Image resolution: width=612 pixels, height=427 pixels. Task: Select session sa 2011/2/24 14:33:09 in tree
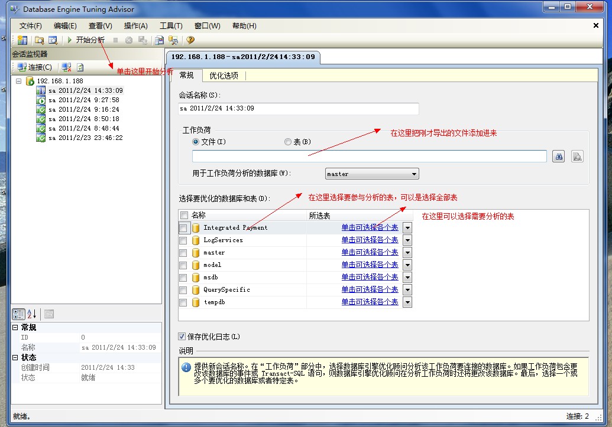[x=86, y=90]
